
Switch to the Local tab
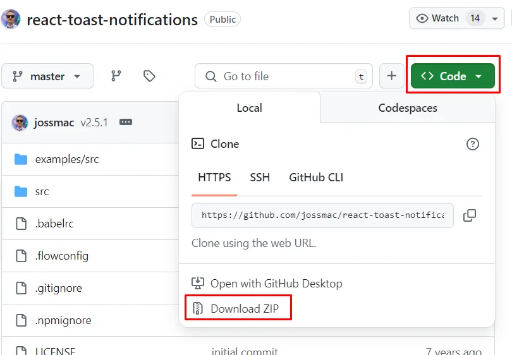pyautogui.click(x=250, y=107)
